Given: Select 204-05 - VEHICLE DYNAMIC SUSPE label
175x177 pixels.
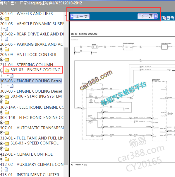Looking at the screenshot, I should [x=32, y=24].
